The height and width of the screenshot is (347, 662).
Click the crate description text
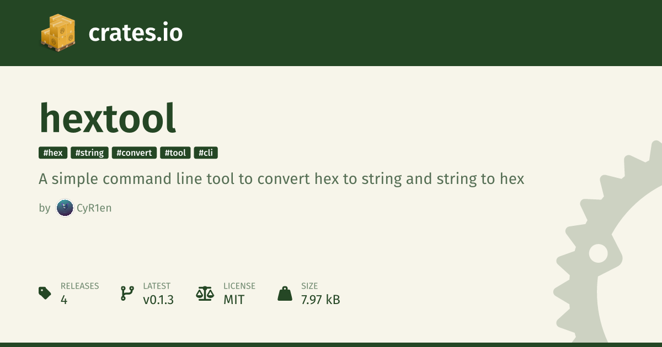click(281, 179)
